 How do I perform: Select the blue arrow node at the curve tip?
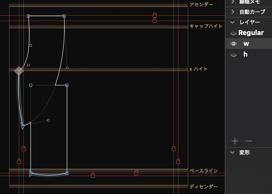[23, 126]
